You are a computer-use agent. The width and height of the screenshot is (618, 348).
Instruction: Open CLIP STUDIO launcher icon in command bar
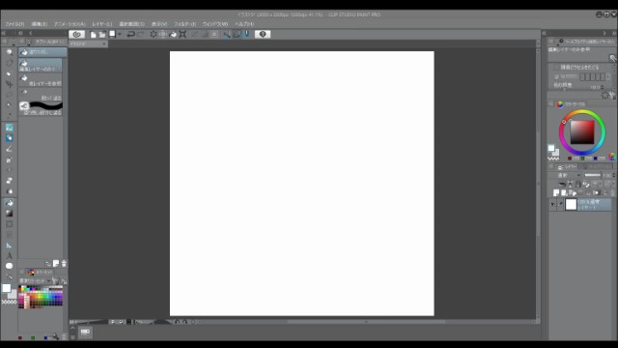coord(77,35)
